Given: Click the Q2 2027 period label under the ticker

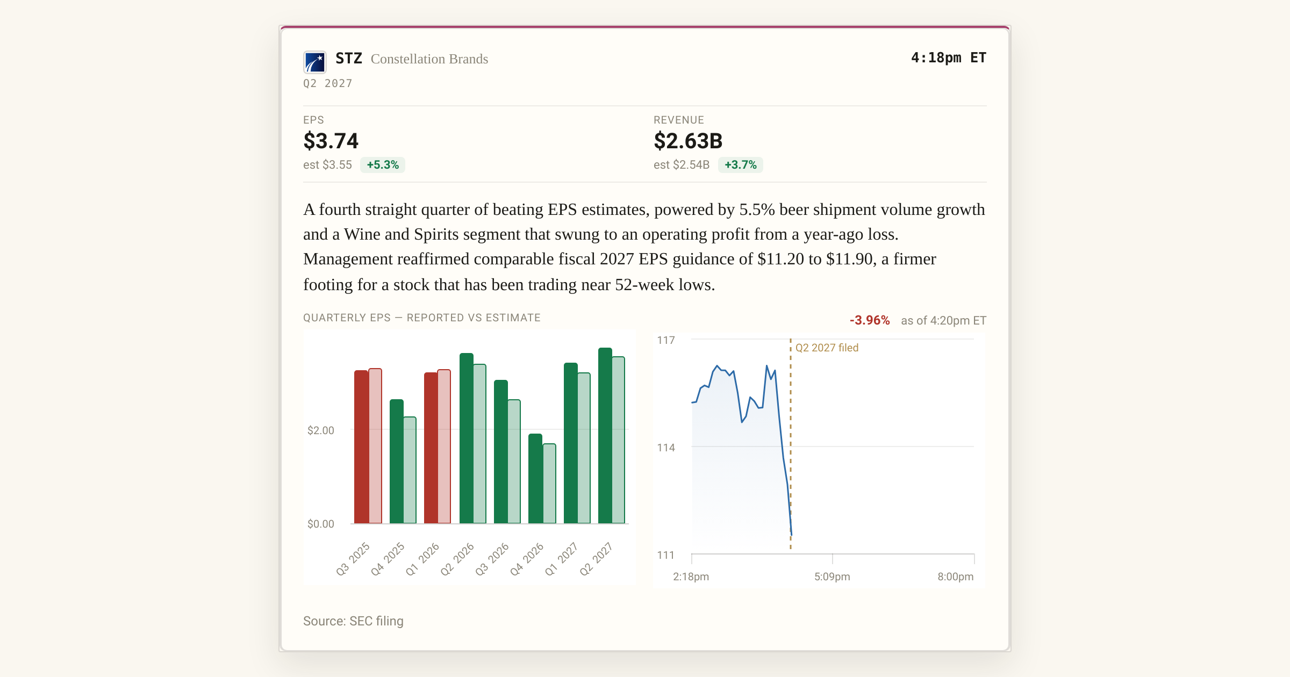Looking at the screenshot, I should [328, 83].
